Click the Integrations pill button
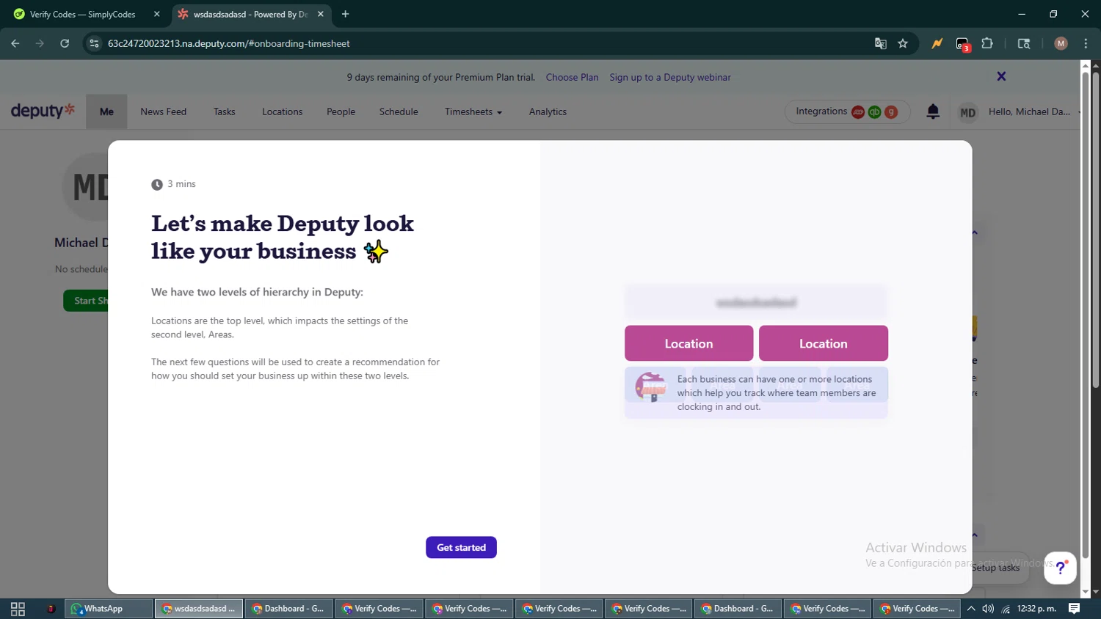 847,111
